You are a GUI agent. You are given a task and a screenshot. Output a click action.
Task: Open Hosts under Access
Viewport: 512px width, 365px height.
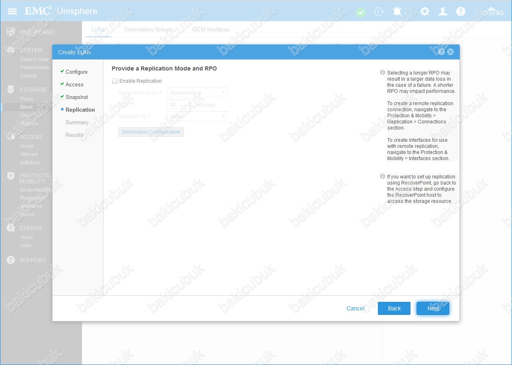[27, 146]
